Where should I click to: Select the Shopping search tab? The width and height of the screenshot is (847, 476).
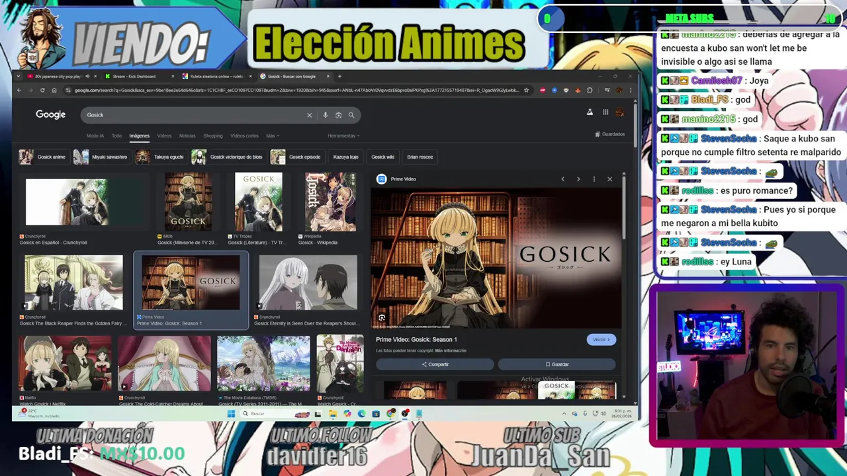click(x=213, y=136)
